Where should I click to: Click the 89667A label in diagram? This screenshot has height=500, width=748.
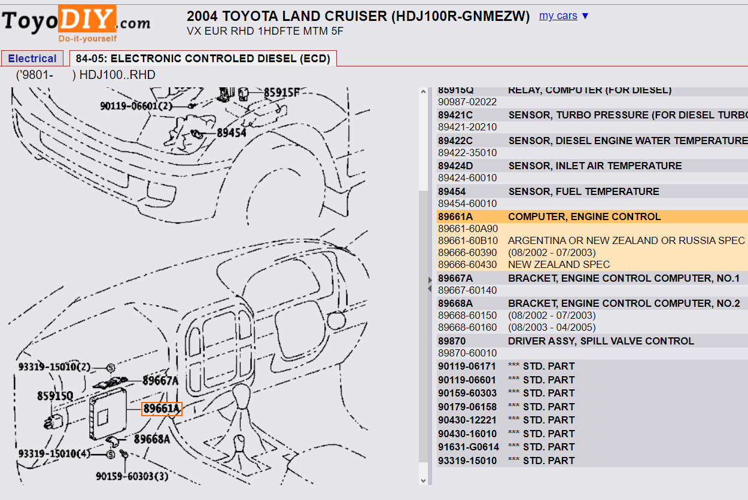160,380
